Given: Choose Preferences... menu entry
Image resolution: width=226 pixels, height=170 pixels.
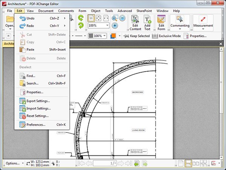Looking at the screenshot, I should click(42, 124).
